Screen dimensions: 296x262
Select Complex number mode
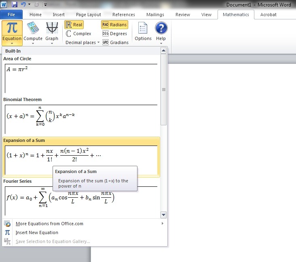(78, 34)
